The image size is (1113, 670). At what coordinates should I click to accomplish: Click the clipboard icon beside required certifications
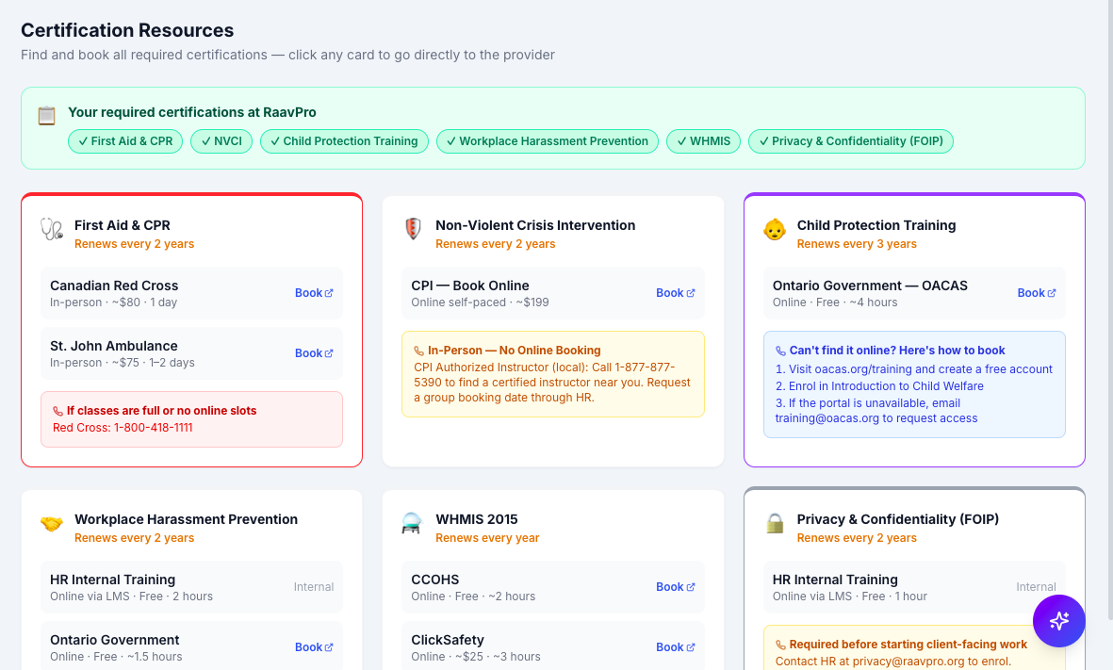[x=47, y=115]
